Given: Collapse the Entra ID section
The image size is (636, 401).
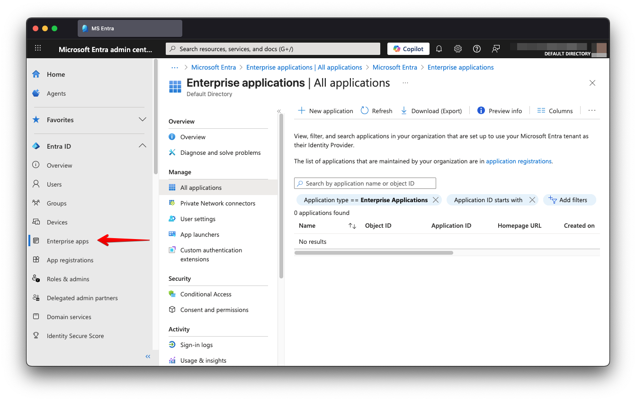Looking at the screenshot, I should (x=142, y=146).
